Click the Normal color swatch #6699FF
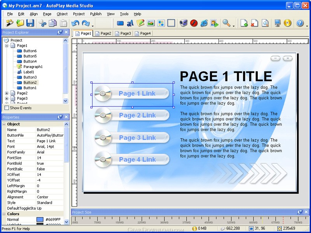The image size is (311, 233). (40, 220)
